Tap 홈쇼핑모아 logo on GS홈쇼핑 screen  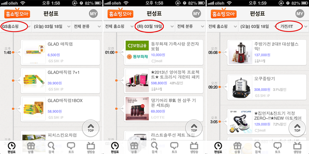17,14
